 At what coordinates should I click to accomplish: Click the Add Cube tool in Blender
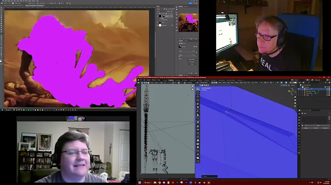[198, 119]
